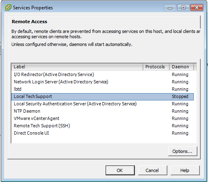Viewport: 208px width, 183px height.
Task: Confirm with the OK button
Action: [120, 170]
